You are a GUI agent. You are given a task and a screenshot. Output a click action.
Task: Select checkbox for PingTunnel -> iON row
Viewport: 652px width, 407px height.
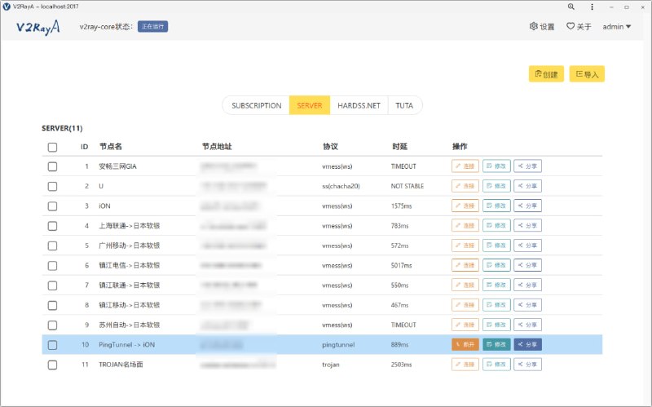[x=52, y=345]
